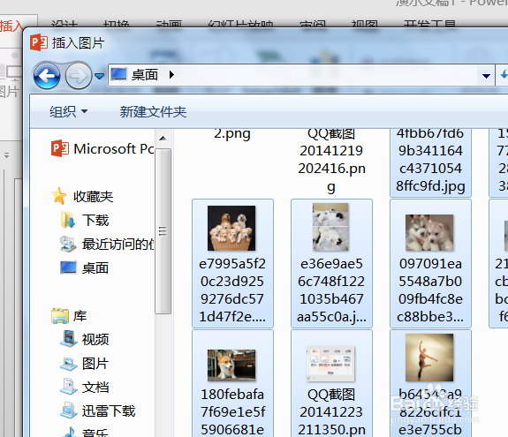Screen dimensions: 508x437
Task: Click the 迅雷下载 icon
Action: tap(68, 411)
